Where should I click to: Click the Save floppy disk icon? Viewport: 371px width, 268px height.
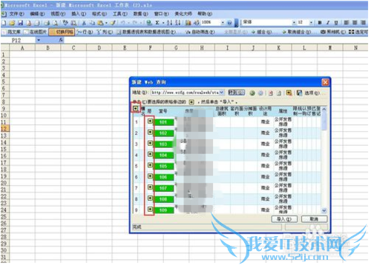pos(20,23)
